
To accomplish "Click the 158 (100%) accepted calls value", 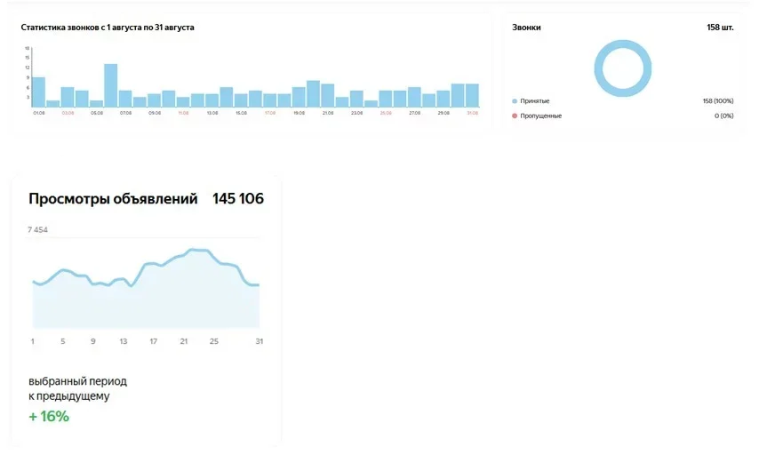I will click(x=718, y=101).
